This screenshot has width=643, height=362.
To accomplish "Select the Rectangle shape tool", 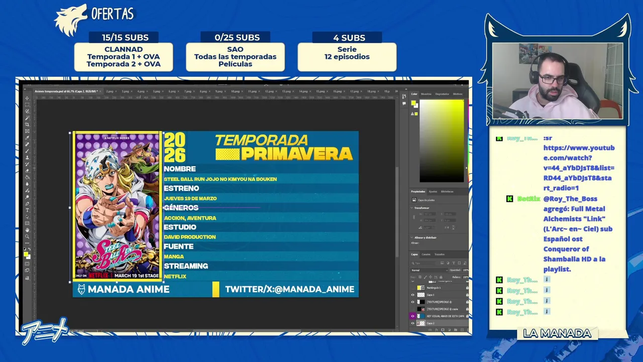I will pos(27,223).
